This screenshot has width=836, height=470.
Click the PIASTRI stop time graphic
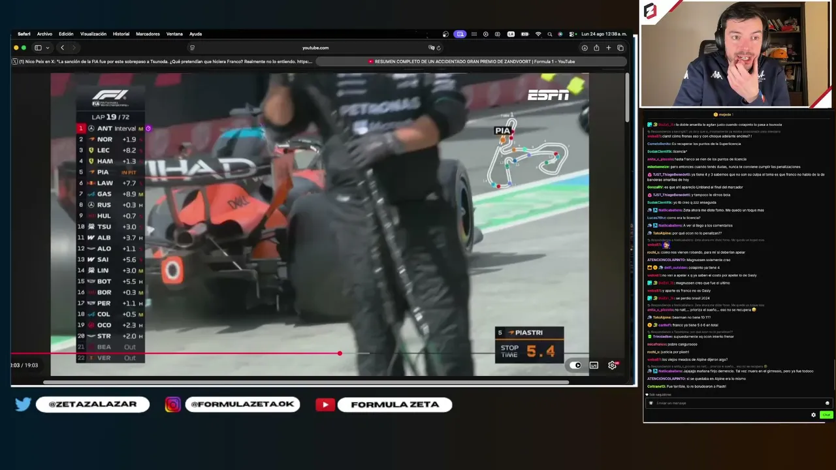pyautogui.click(x=529, y=345)
